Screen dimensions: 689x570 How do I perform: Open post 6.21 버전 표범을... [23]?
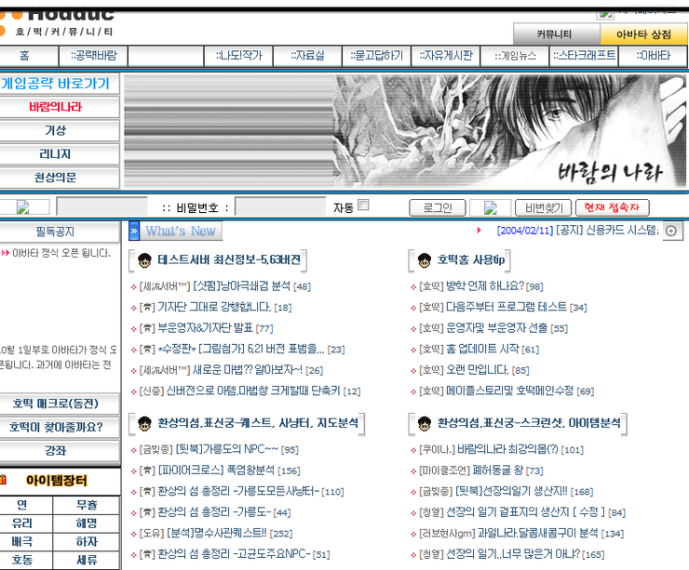click(x=242, y=350)
